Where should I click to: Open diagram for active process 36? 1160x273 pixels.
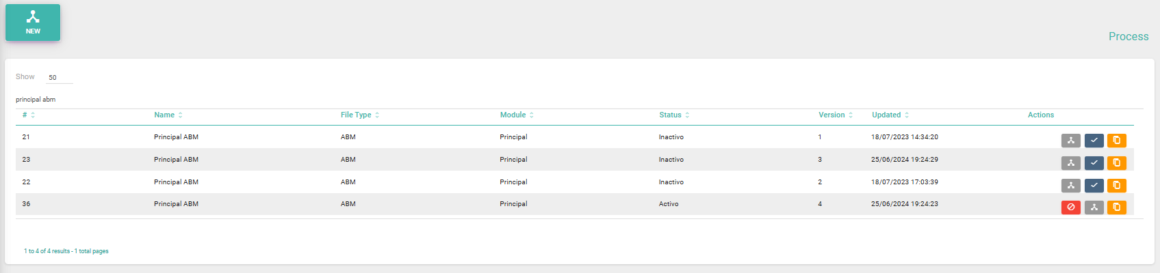pyautogui.click(x=1094, y=207)
